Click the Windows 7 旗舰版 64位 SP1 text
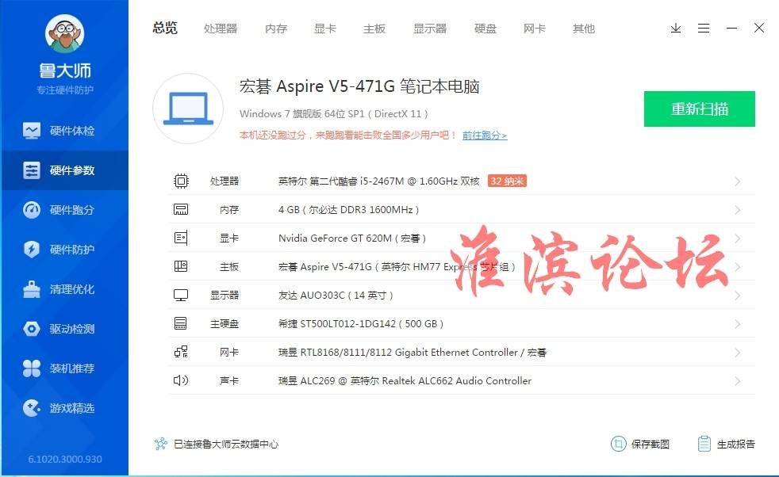This screenshot has height=477, width=779. point(334,113)
